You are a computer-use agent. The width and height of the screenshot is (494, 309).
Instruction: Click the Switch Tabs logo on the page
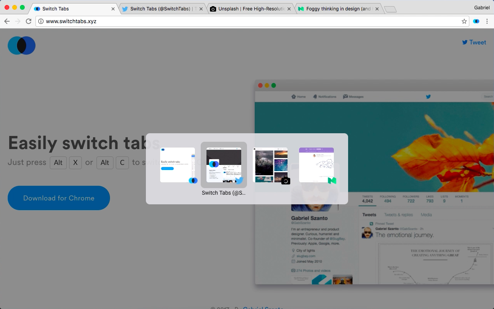pyautogui.click(x=22, y=46)
